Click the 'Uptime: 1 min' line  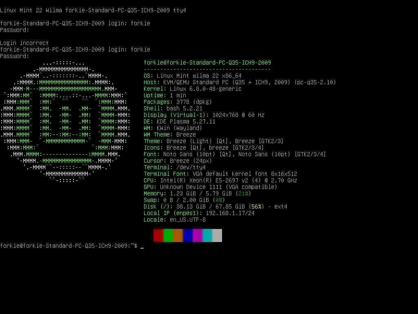tap(165, 95)
